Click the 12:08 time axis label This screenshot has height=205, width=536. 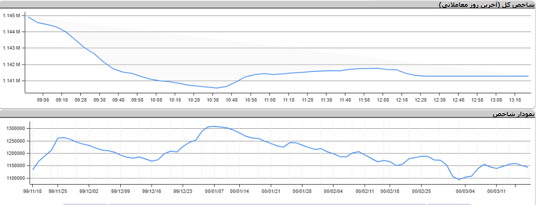point(383,100)
